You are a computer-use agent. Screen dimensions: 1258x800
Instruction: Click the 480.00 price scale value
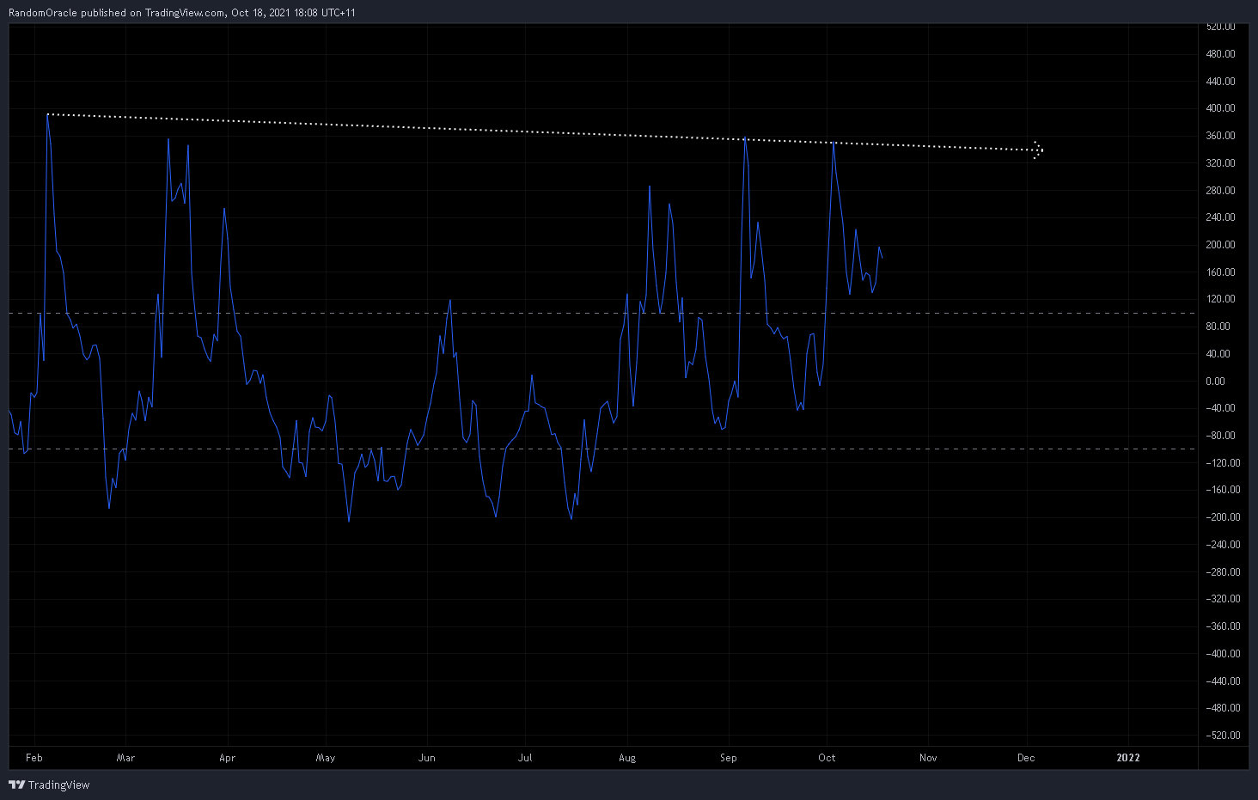(1220, 54)
